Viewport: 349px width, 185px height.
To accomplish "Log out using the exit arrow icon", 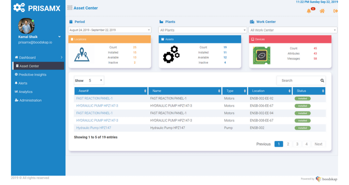I will (x=336, y=11).
